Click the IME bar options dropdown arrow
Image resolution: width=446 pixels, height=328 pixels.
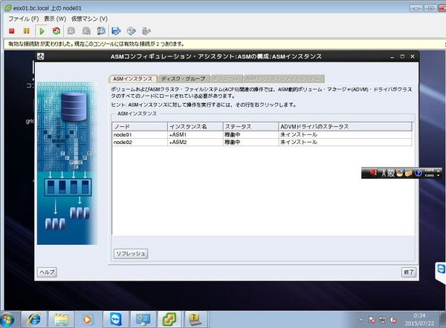coord(439,175)
